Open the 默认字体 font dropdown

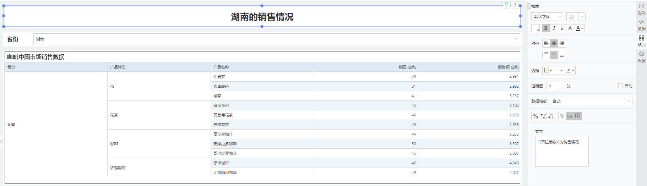click(x=547, y=17)
